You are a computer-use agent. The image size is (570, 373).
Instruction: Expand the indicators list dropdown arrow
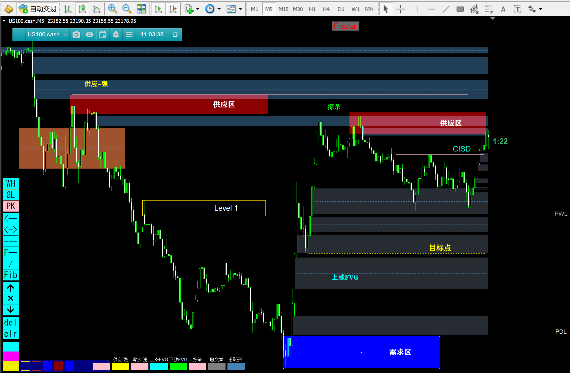(198, 9)
